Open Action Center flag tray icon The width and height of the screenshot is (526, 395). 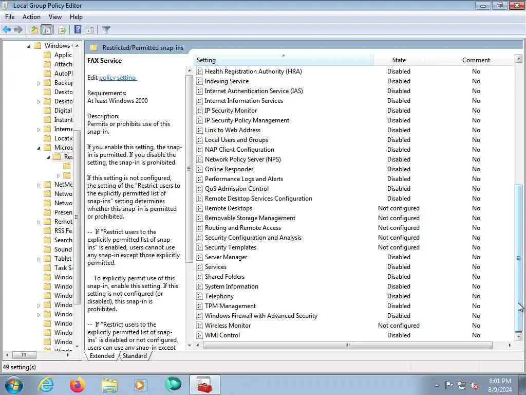(x=449, y=385)
